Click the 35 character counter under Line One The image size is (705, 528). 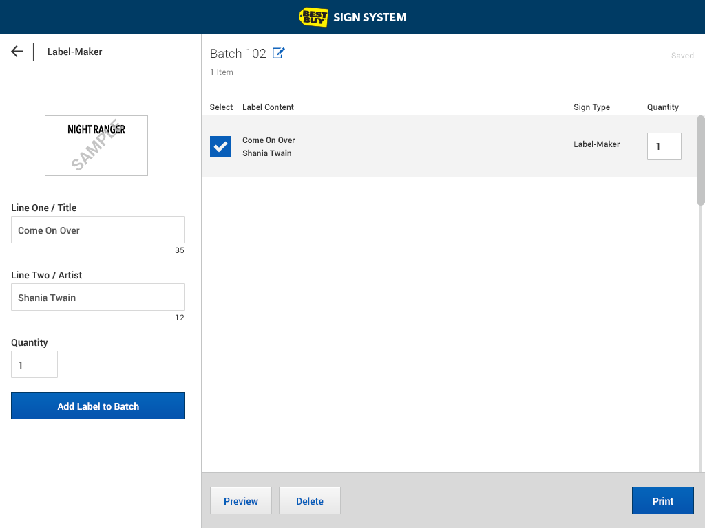pos(180,250)
